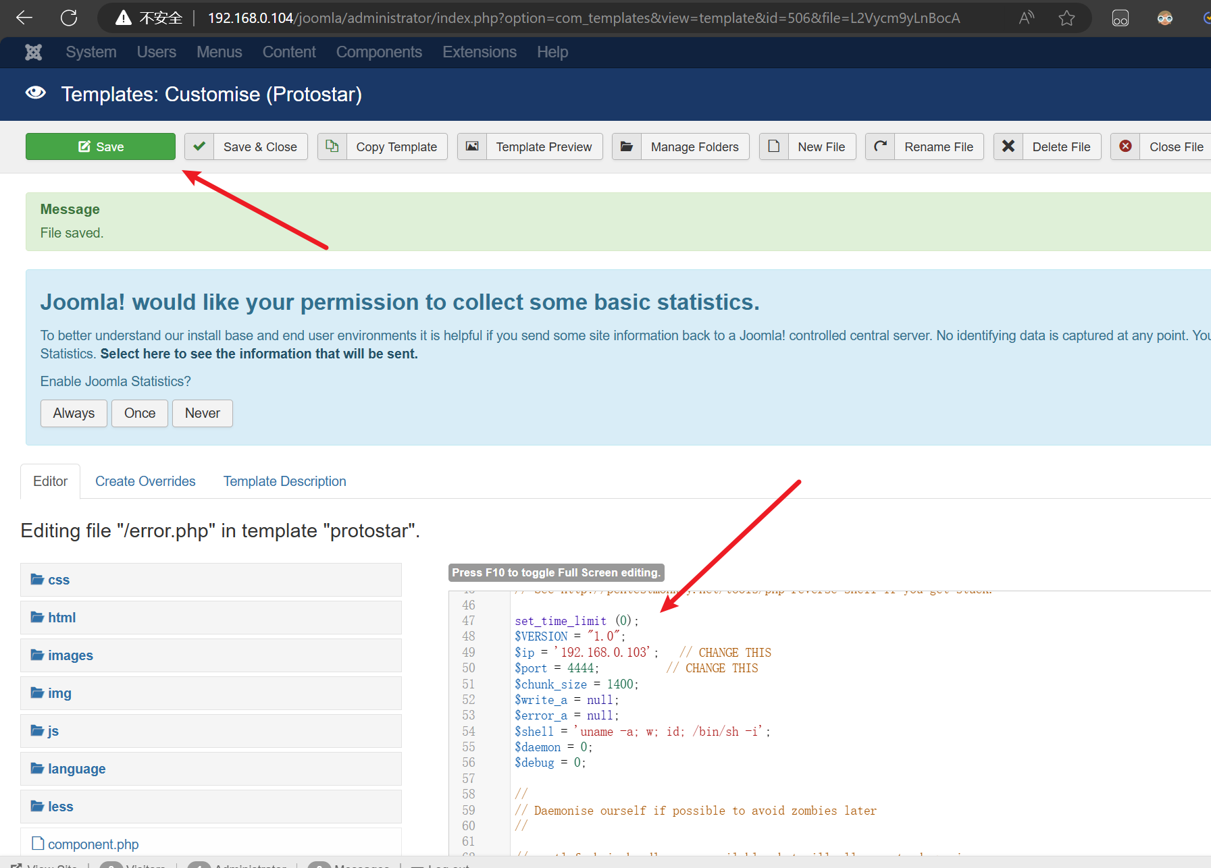Open component.php in the file tree
1211x868 pixels.
(93, 844)
